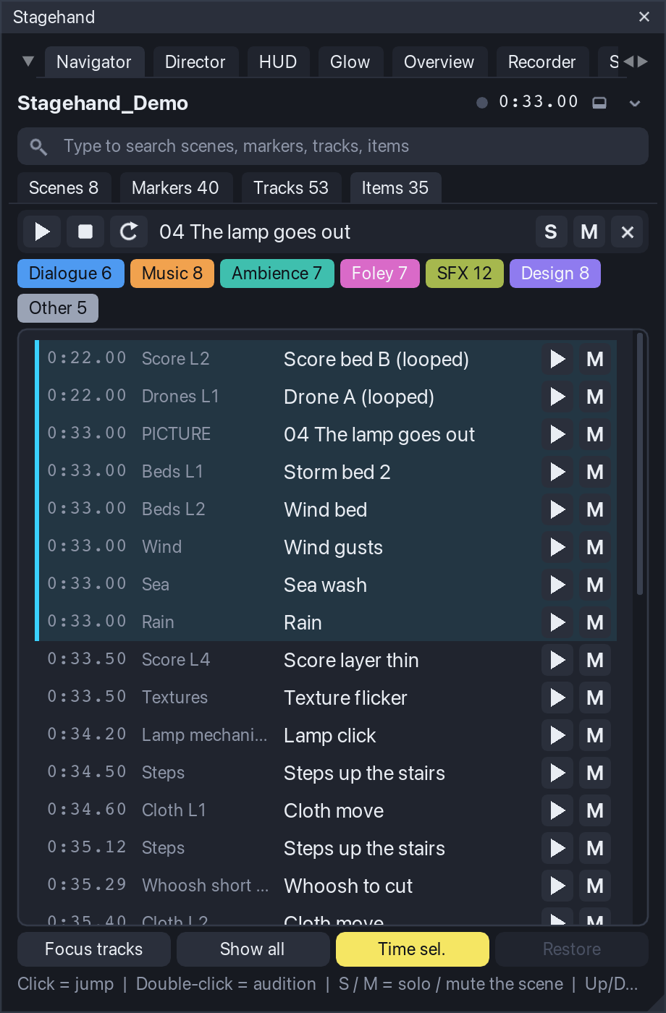666x1013 pixels.
Task: Focus the search scenes, markers, tracks field
Action: click(x=333, y=146)
